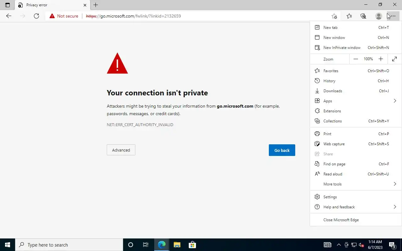Screen dimensions: 402x251
Task: Open Settings from the menu
Action: pyautogui.click(x=356, y=197)
